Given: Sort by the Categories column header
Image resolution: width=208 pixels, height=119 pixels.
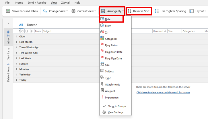Looking at the screenshot, I should [x=188, y=31].
